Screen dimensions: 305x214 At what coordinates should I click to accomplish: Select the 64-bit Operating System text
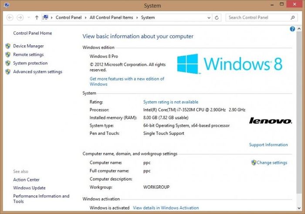point(186,126)
